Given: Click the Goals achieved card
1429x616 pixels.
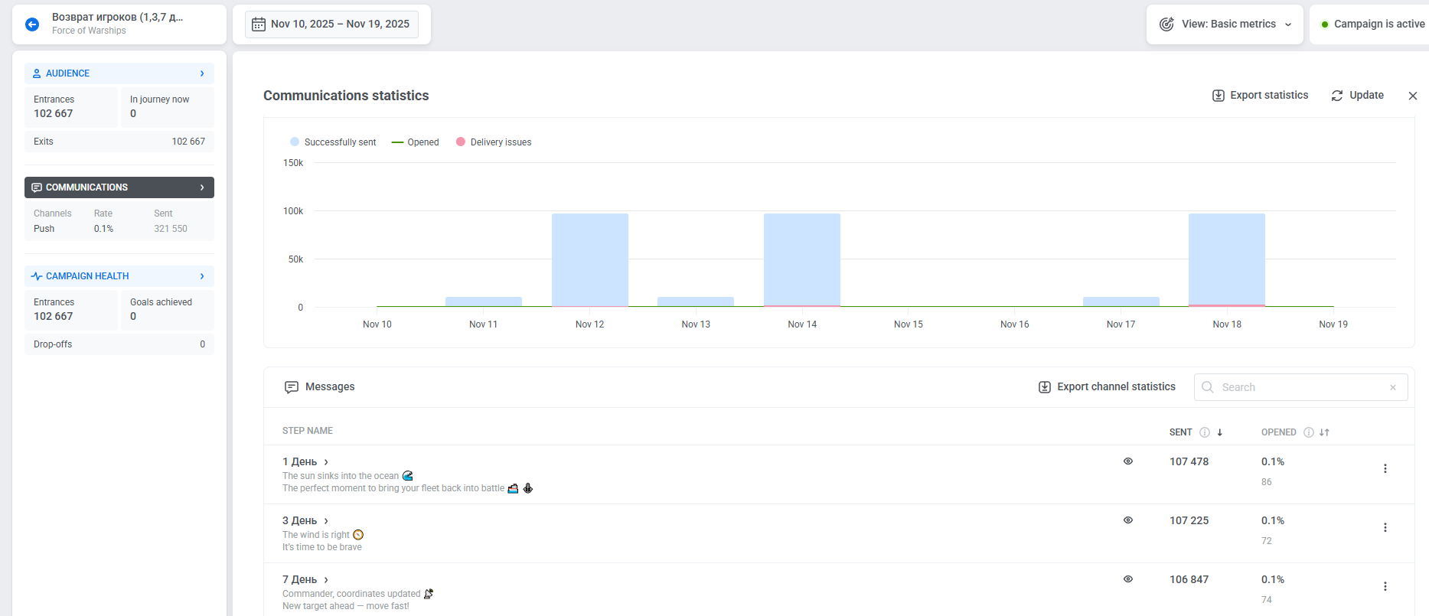Looking at the screenshot, I should (168, 310).
